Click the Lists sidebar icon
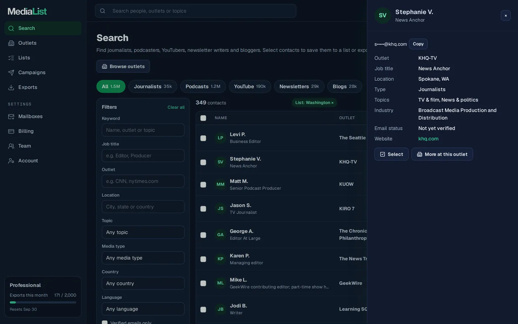 point(11,58)
